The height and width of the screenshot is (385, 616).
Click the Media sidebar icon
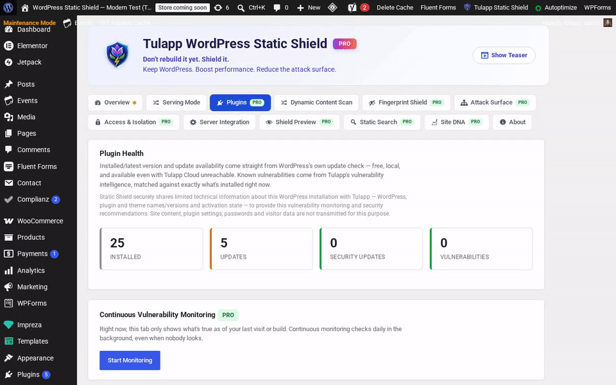8,117
